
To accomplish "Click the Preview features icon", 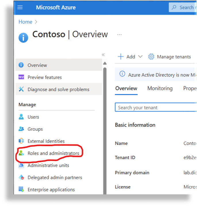I will [21, 77].
